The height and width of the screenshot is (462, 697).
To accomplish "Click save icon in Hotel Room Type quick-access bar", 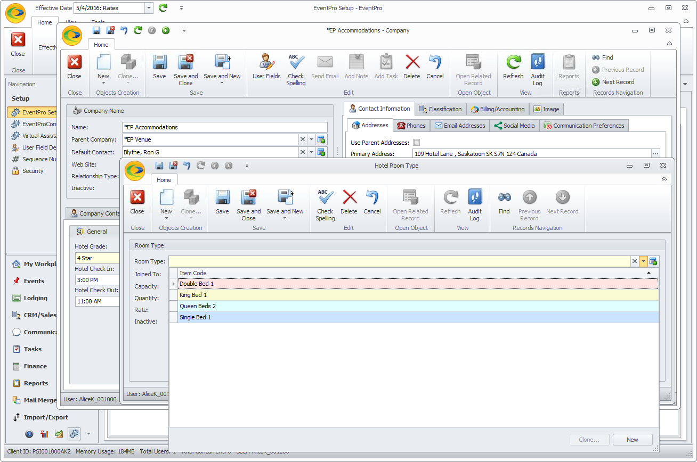I will [159, 166].
